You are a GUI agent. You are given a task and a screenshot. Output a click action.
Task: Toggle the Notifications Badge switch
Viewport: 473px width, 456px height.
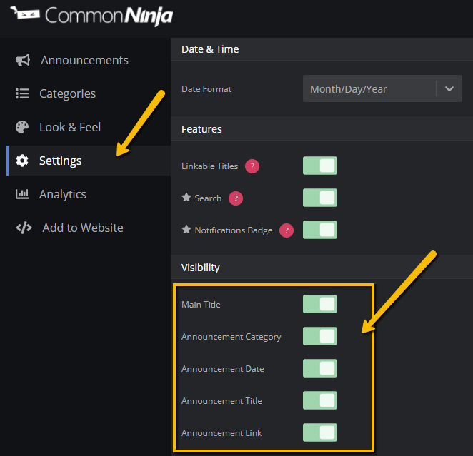coord(320,230)
